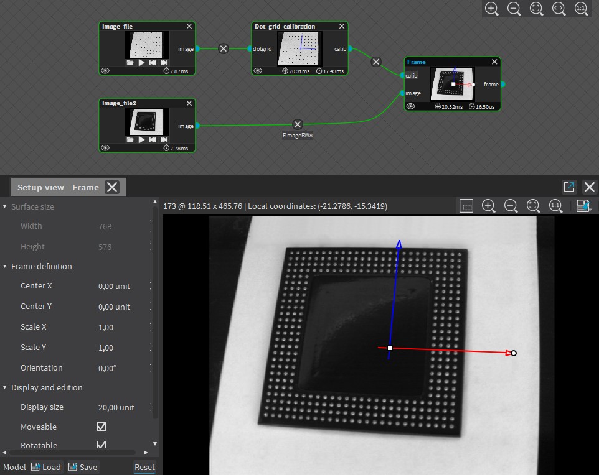Click the red X-axis rotation handle circle

514,353
